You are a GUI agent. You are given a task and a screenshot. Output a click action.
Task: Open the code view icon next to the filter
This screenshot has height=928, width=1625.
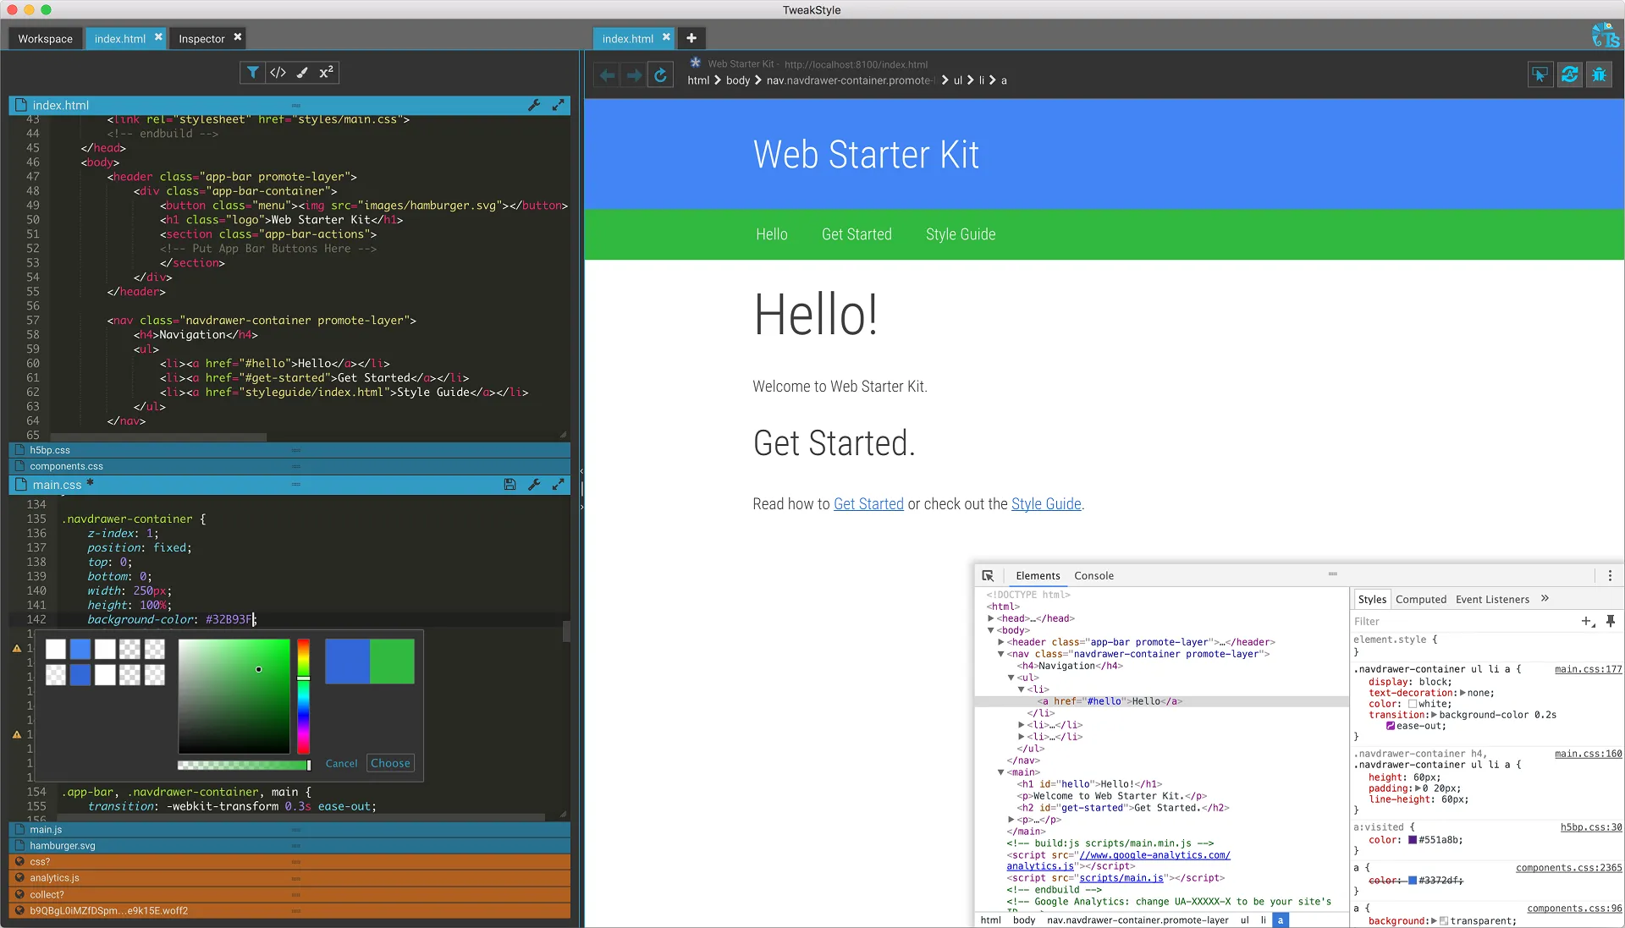point(278,73)
